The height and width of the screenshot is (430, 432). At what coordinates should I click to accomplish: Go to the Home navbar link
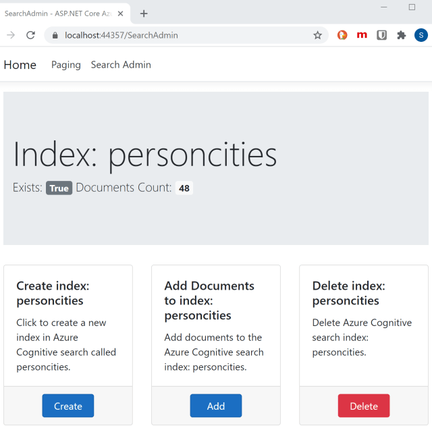[x=20, y=65]
